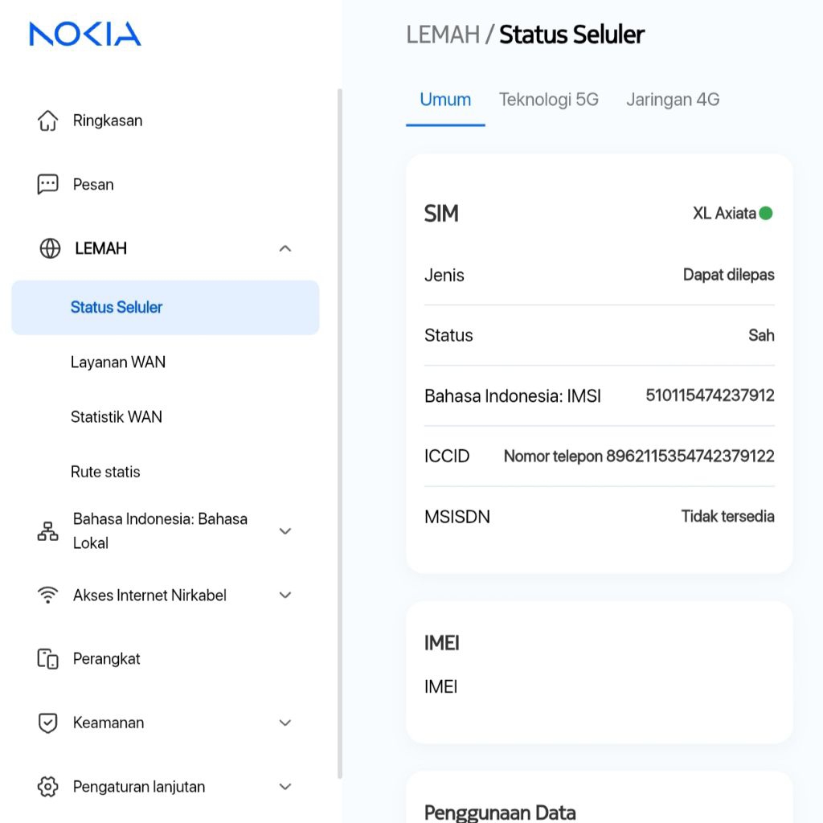
Task: Click the Pesan message bubble icon
Action: coord(48,184)
